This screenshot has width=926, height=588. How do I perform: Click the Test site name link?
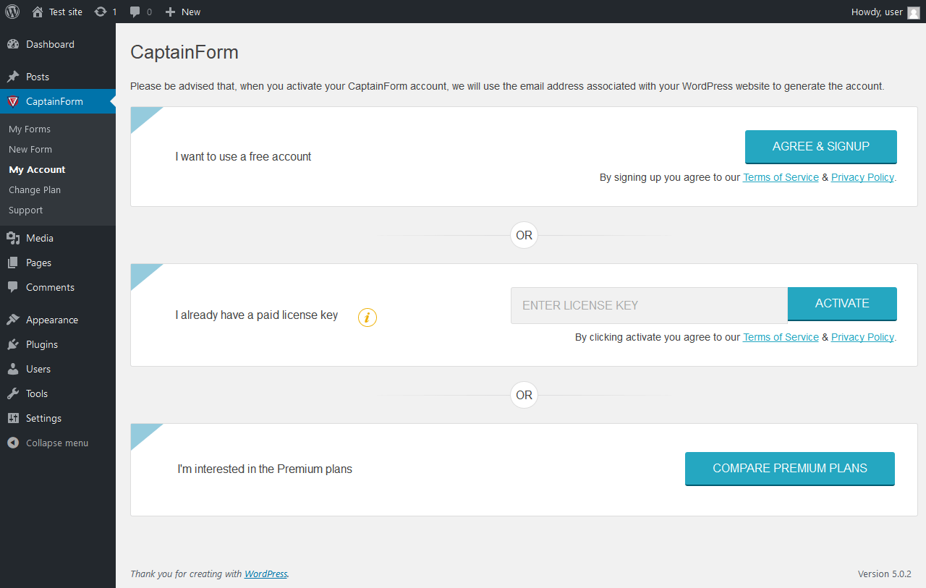66,12
